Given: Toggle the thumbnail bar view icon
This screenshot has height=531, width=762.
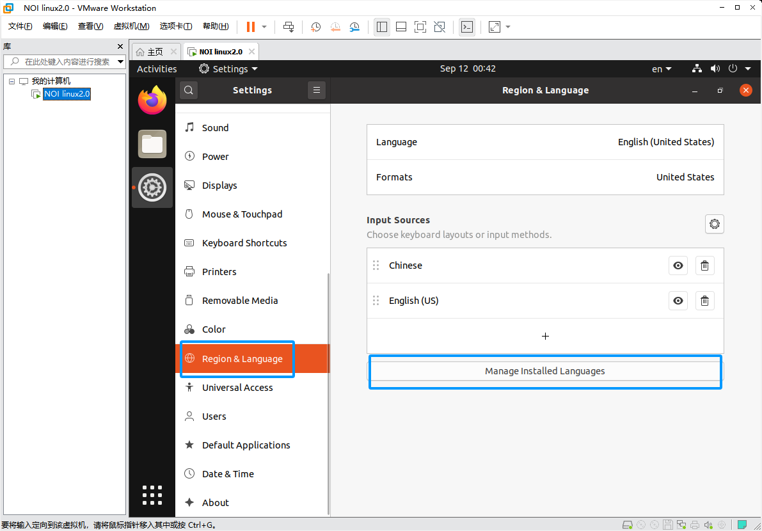Looking at the screenshot, I should (x=401, y=27).
